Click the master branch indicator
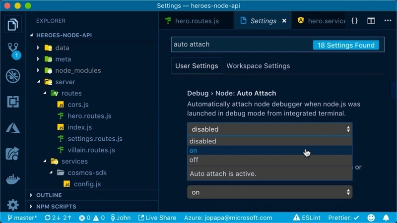 click(x=22, y=218)
